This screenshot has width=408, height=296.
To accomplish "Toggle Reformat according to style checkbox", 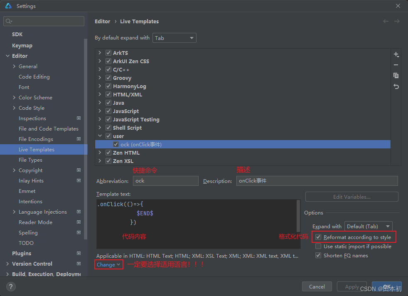I will tap(318, 237).
